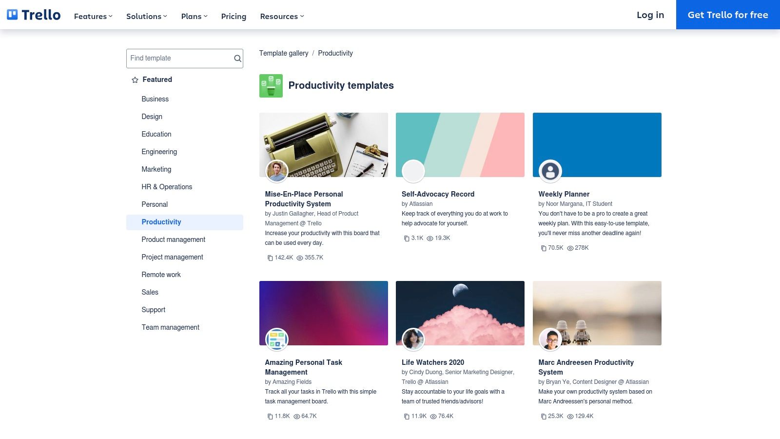780x439 pixels.
Task: Click Get Trello for free button
Action: pyautogui.click(x=728, y=15)
